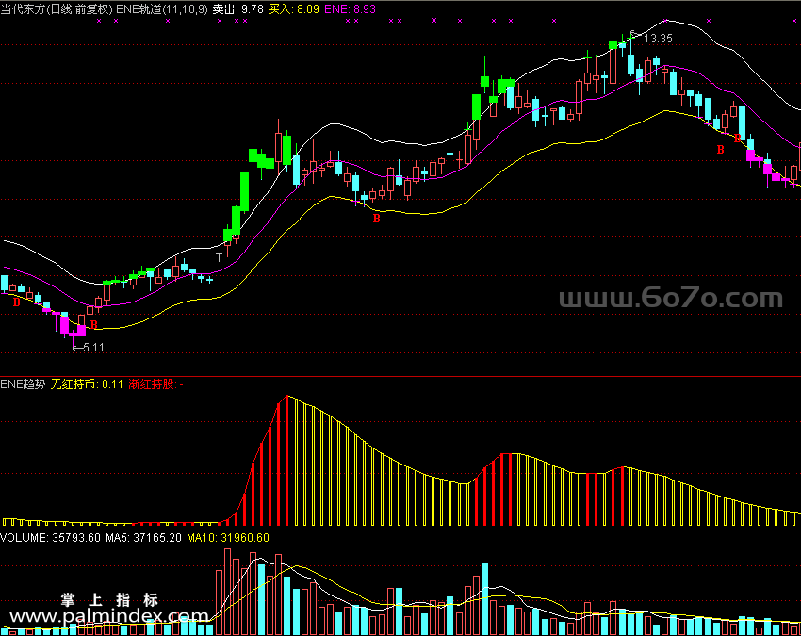This screenshot has width=801, height=636.
Task: Click the white T signal marker
Action: (219, 257)
